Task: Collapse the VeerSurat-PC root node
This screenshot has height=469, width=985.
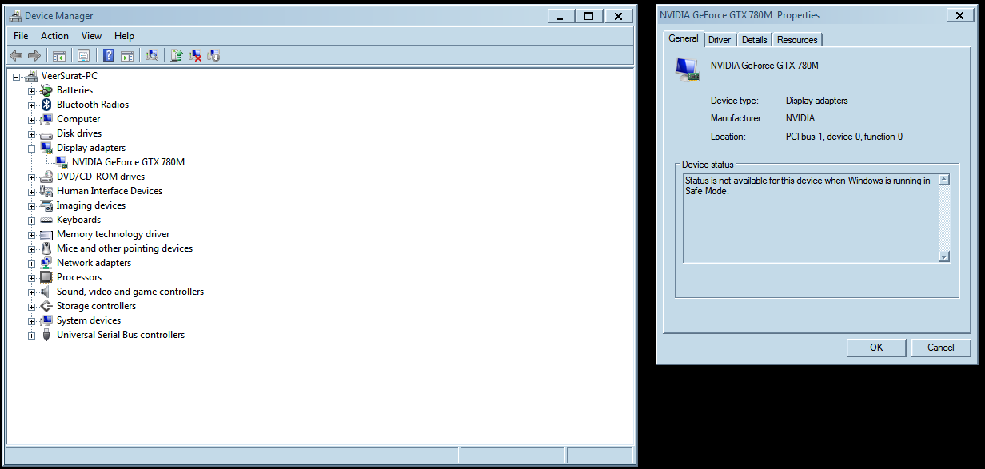Action: [17, 76]
